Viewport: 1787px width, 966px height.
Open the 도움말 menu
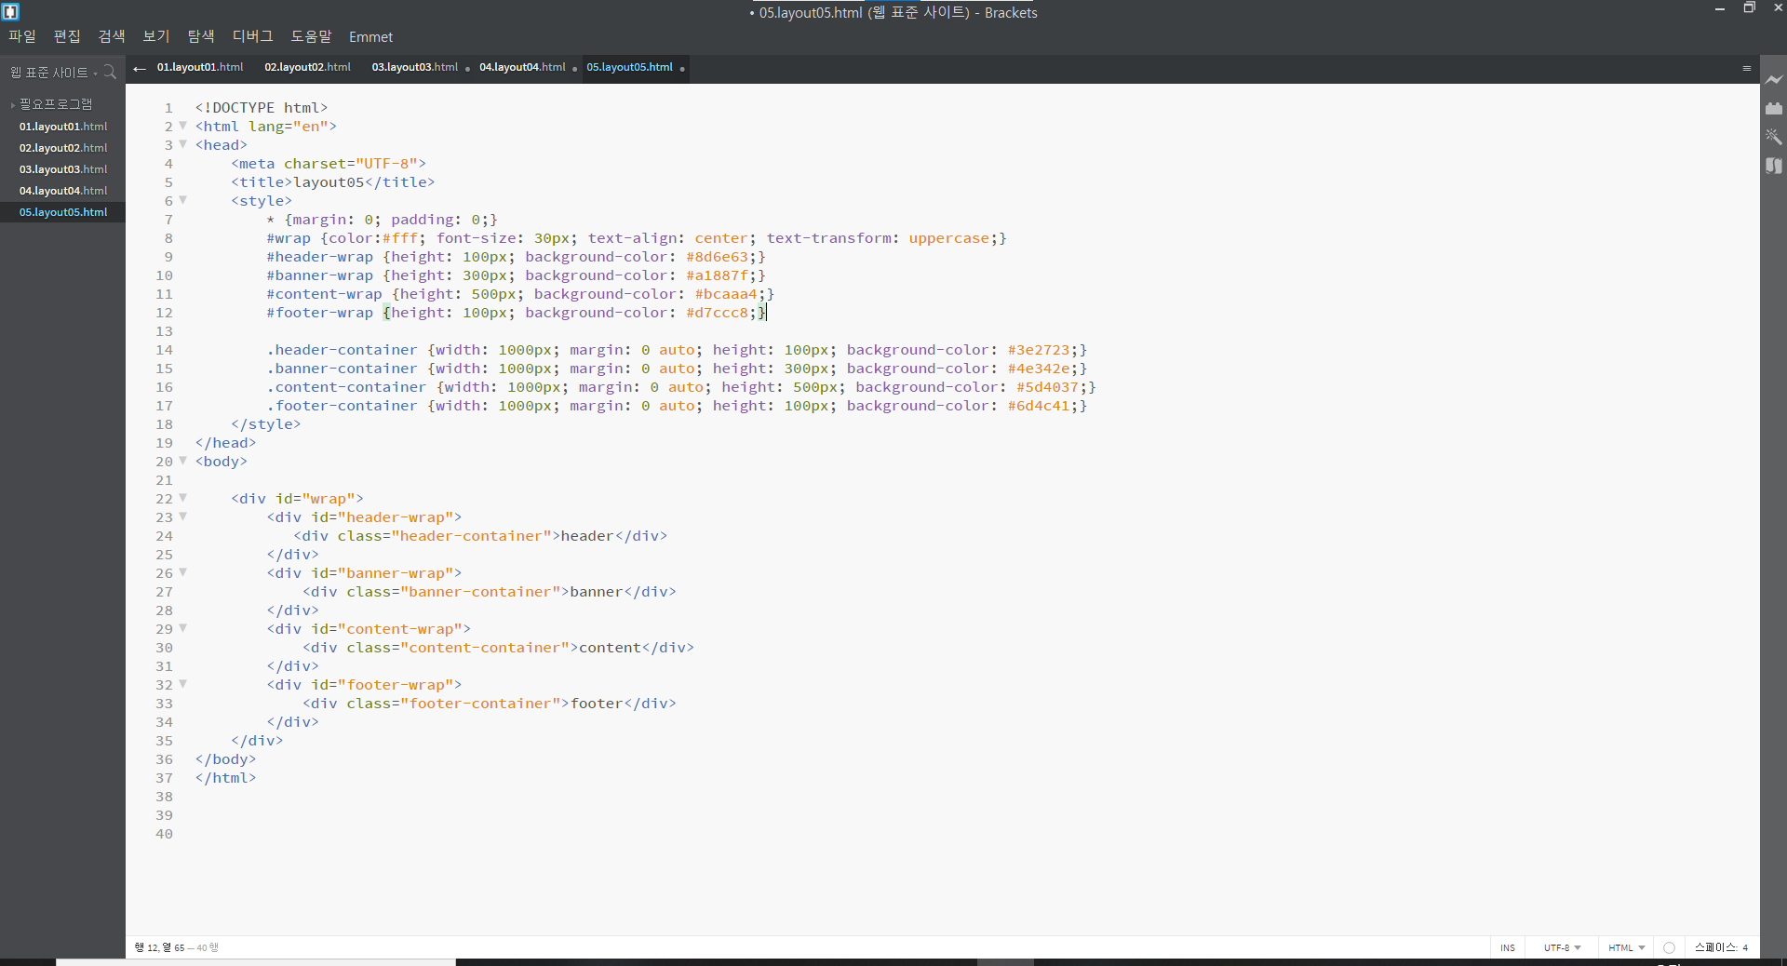tap(311, 36)
